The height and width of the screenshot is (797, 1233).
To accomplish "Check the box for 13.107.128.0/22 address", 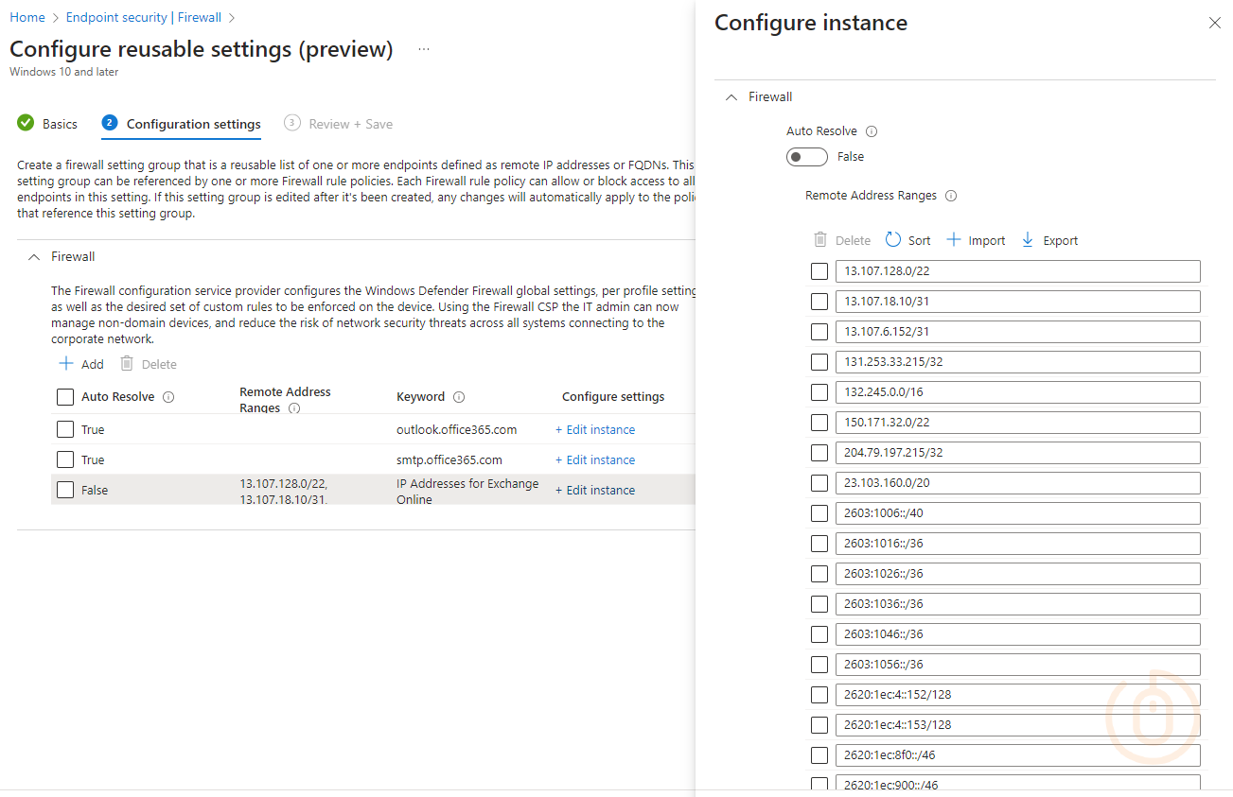I will click(x=819, y=271).
